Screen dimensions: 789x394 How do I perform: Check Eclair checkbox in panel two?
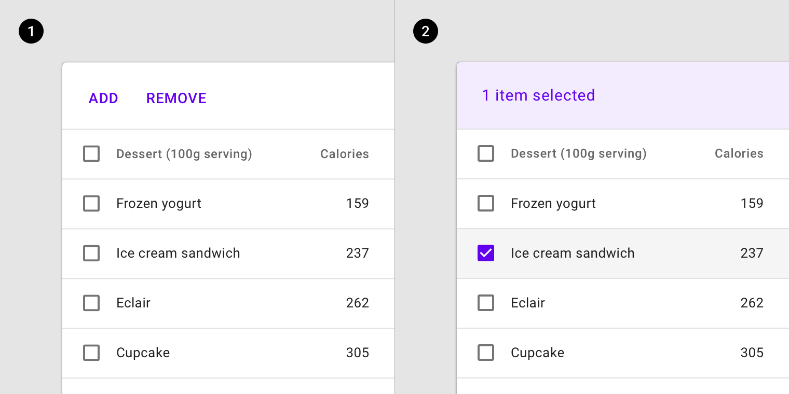point(486,303)
